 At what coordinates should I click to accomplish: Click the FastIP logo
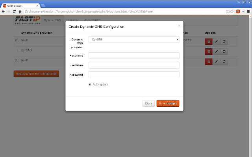[28, 20]
